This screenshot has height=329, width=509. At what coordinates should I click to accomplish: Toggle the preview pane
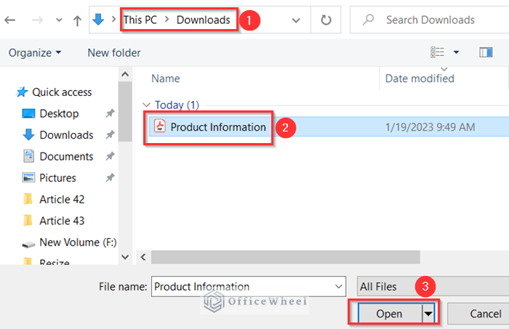486,52
